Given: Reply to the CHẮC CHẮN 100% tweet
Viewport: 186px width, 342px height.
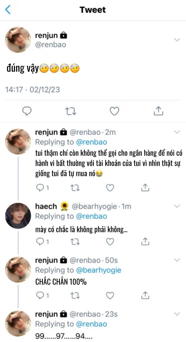Looking at the screenshot, I should [40, 296].
